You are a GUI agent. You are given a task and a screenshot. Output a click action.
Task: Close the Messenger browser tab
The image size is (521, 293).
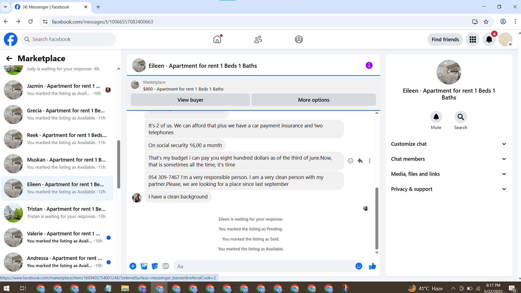click(86, 7)
